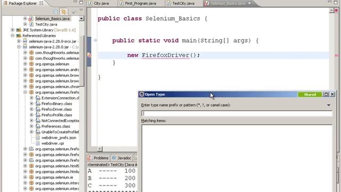Image resolution: width=341 pixels, height=192 pixels.
Task: Click the org.openqa.selenium.chrom package icon
Action: click(31, 86)
